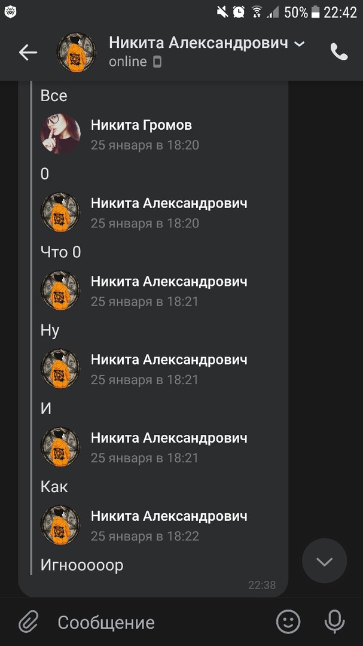The height and width of the screenshot is (646, 363).
Task: Open the emoji smiley picker
Action: click(x=288, y=621)
